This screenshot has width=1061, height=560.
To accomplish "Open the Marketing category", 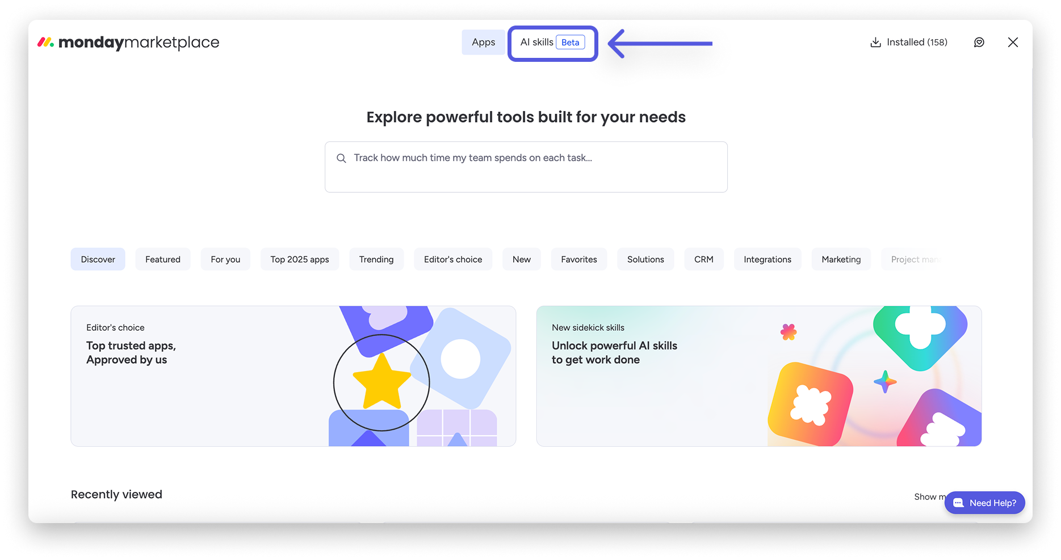I will [841, 259].
